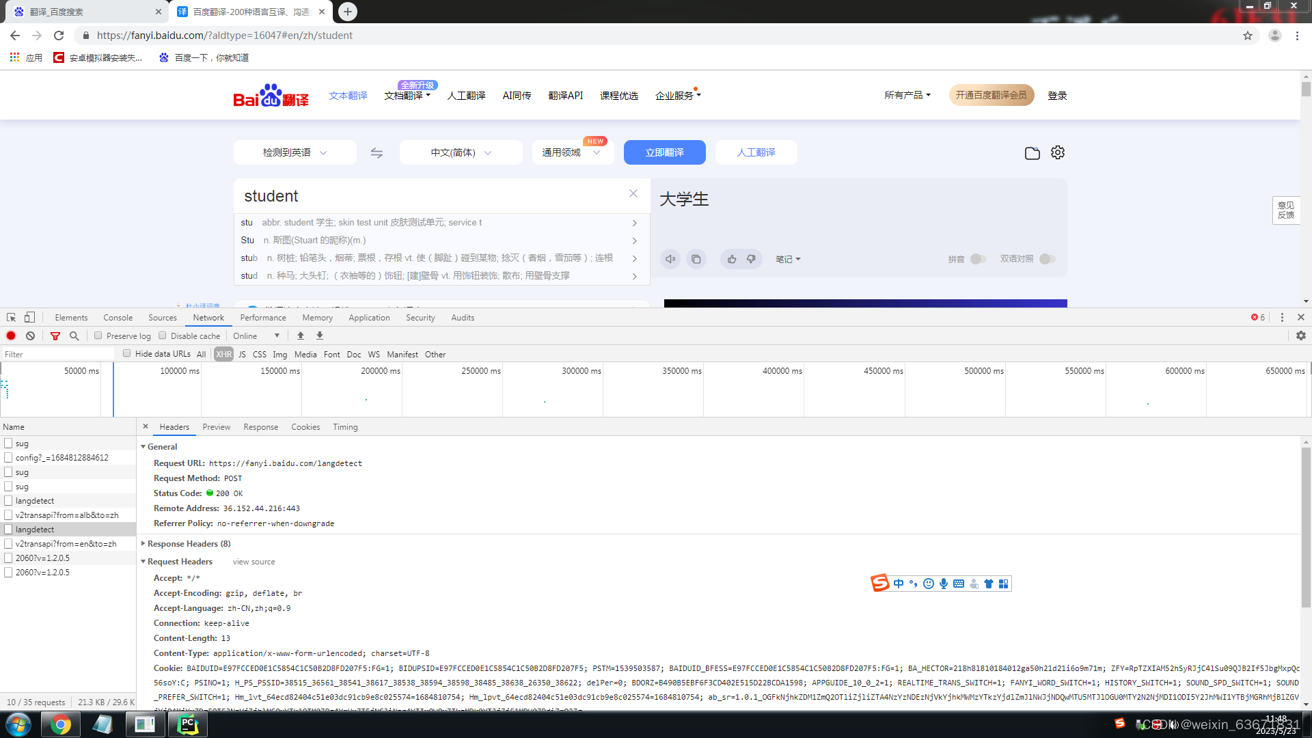The image size is (1312, 738).
Task: Open Online throttling dropdown
Action: (x=256, y=336)
